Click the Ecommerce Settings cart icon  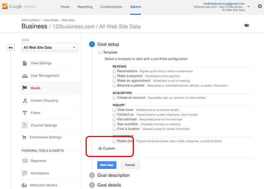pyautogui.click(x=25, y=137)
